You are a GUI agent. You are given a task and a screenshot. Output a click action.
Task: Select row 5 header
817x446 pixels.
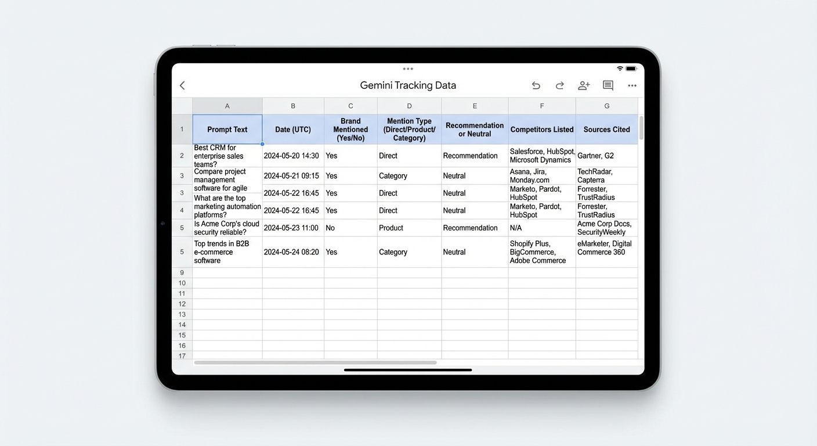[182, 228]
